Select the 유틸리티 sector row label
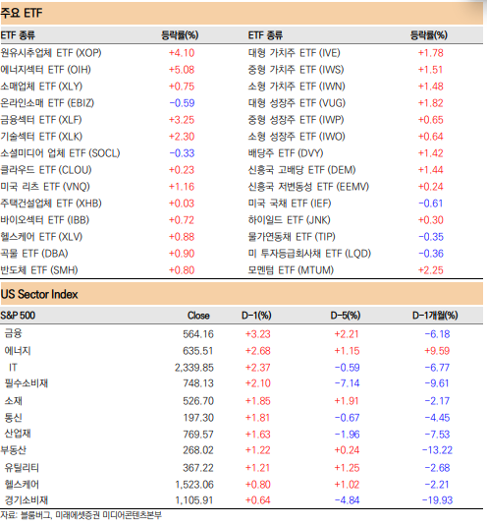 (x=22, y=468)
